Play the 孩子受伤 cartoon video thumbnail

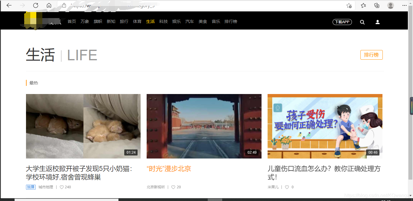click(x=325, y=126)
